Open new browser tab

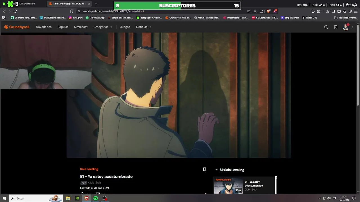(96, 4)
